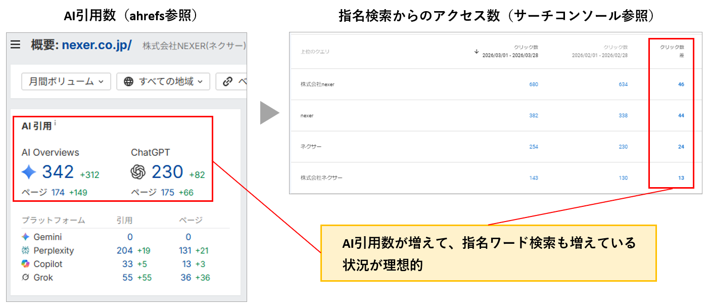Click March clicks value 254
Screen dimensions: 709x307
point(534,147)
